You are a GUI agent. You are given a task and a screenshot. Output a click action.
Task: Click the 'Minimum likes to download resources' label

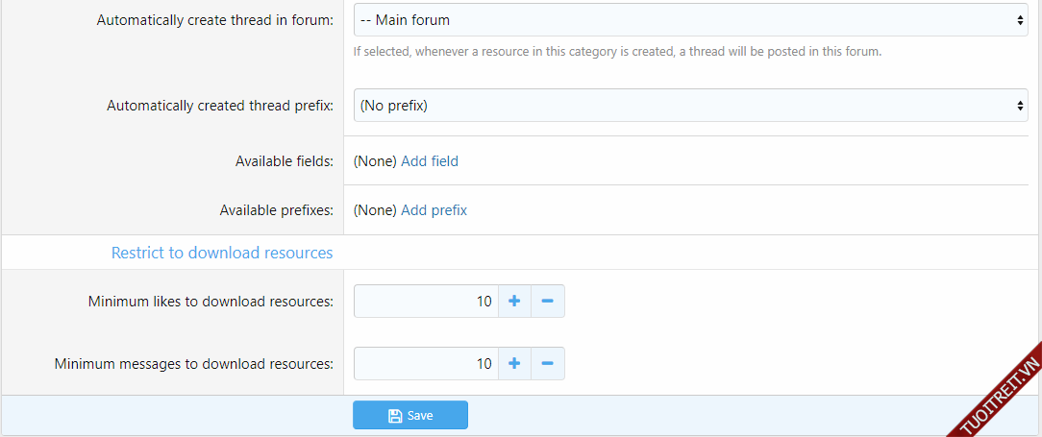point(211,302)
